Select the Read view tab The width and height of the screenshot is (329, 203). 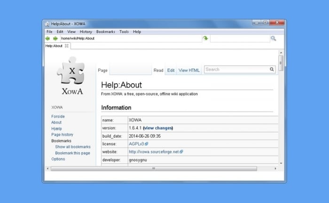pyautogui.click(x=158, y=70)
